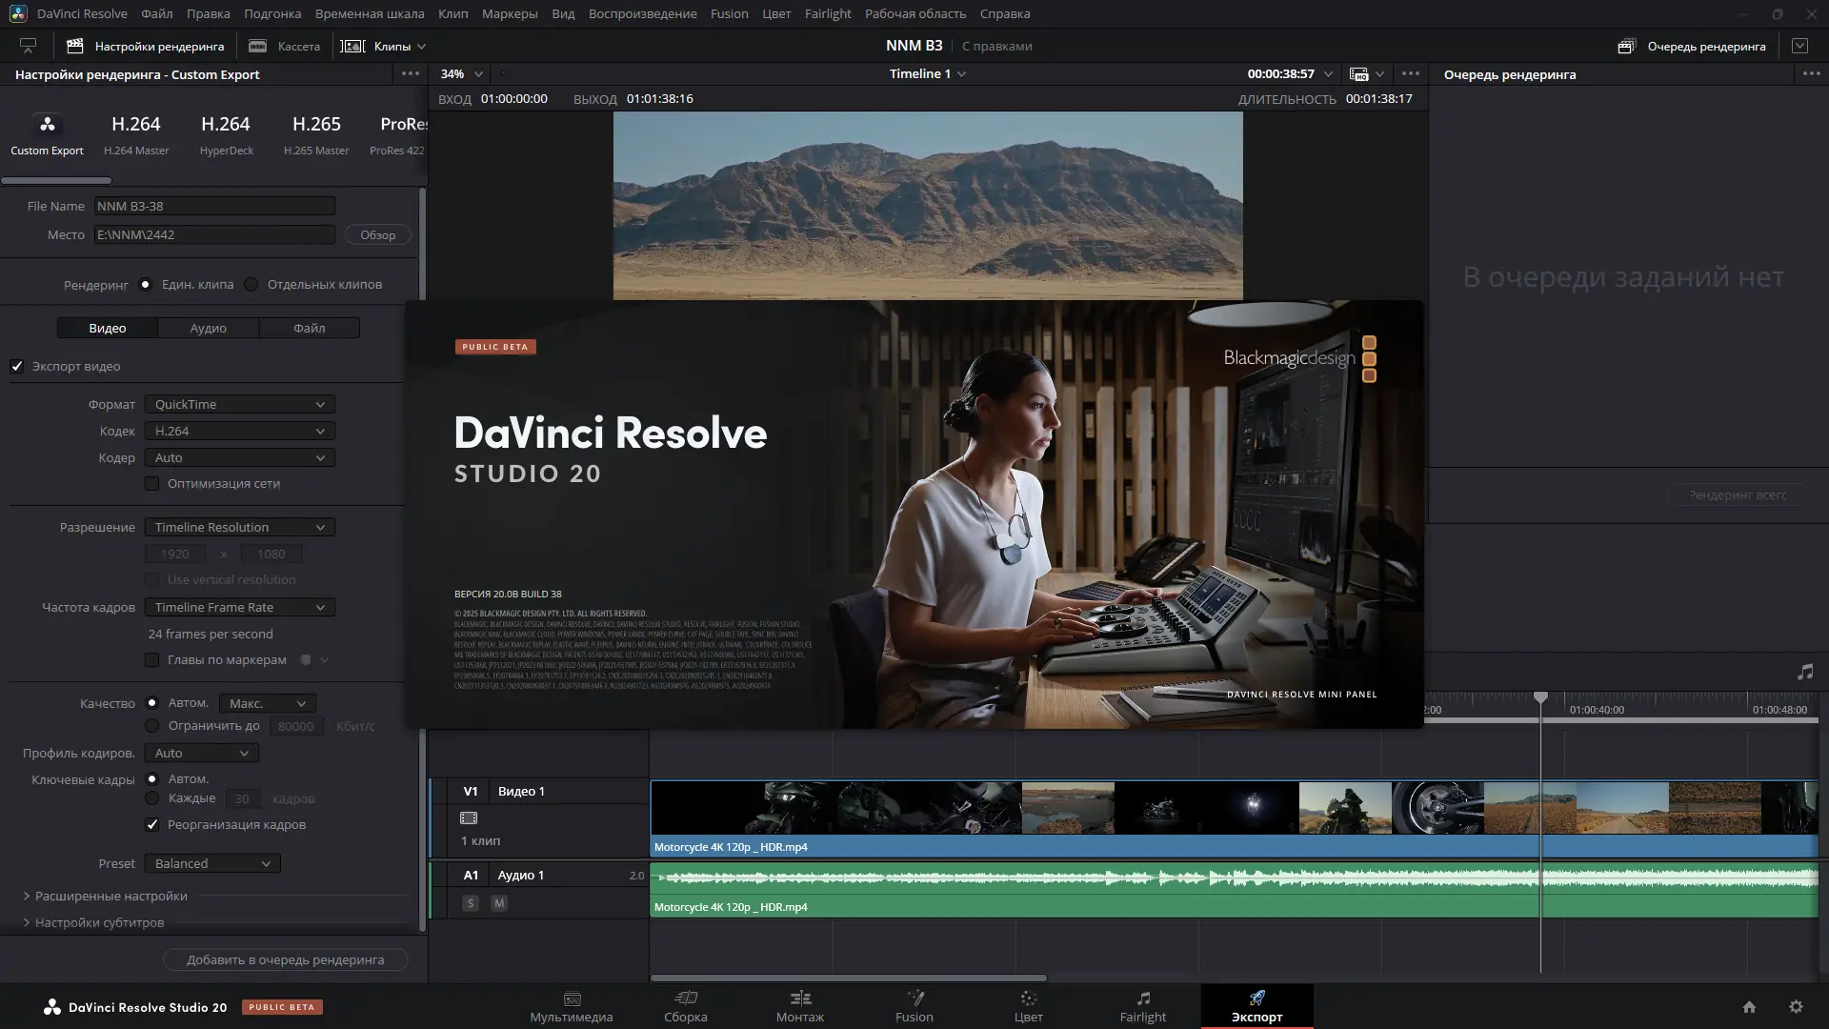
Task: Mute audio track A1 with M
Action: (x=499, y=903)
